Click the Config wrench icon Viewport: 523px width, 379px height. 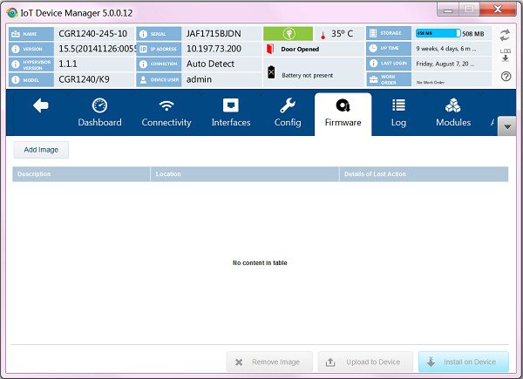(x=288, y=105)
